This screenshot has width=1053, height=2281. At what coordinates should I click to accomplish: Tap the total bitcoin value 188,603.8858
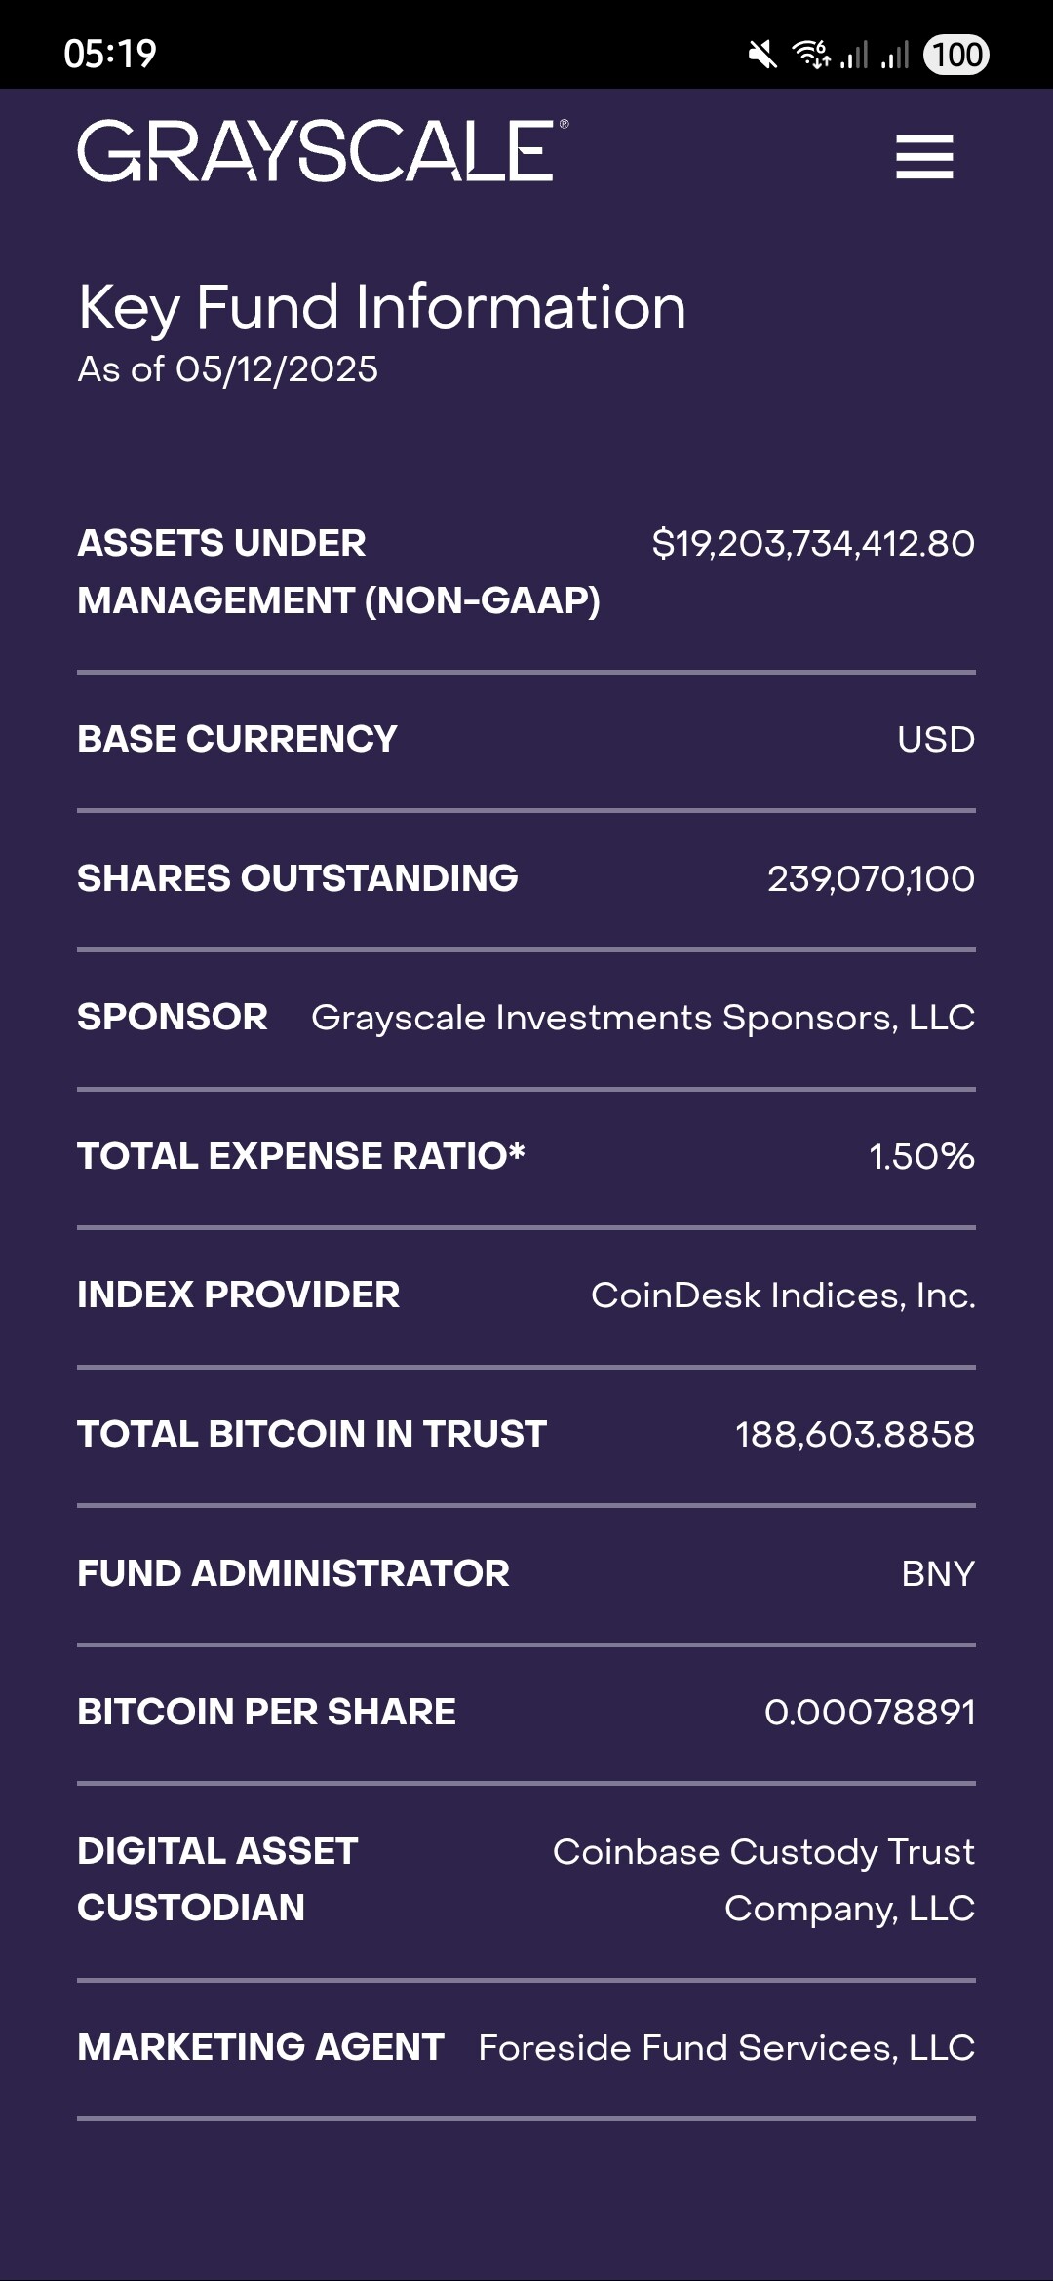855,1435
